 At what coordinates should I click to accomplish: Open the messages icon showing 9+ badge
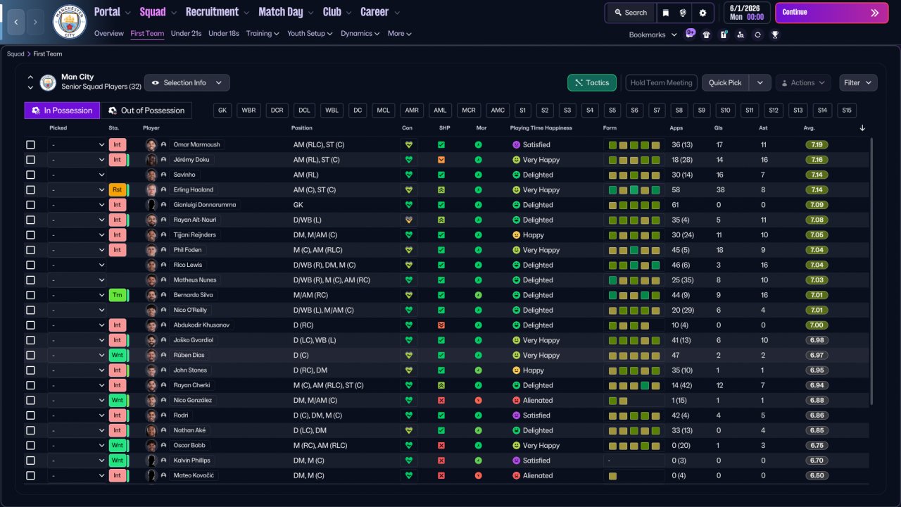tap(690, 35)
